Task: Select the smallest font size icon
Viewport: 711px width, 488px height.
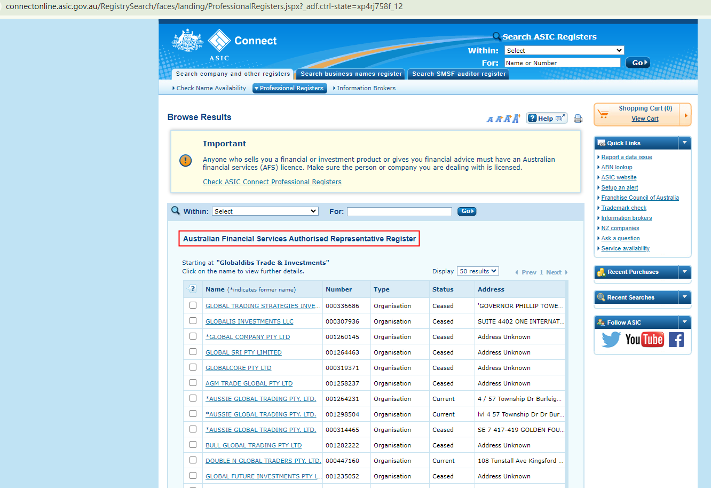Action: [x=489, y=120]
